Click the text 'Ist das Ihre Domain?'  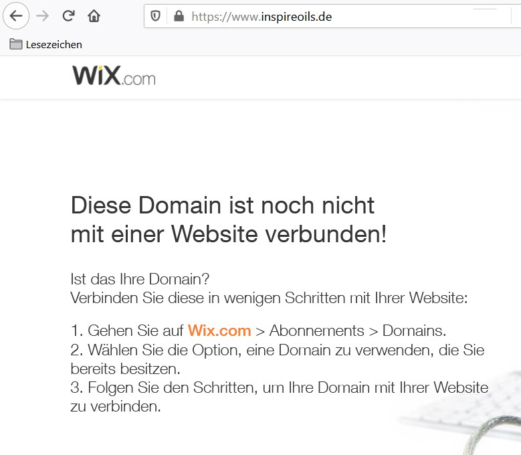click(140, 279)
